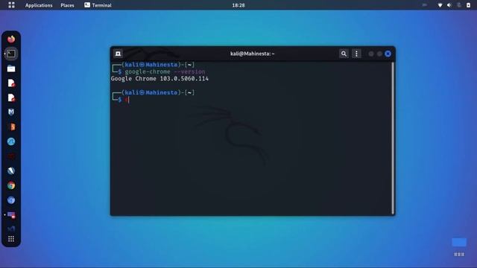The width and height of the screenshot is (477, 268).
Task: Minimize the terminal window
Action: point(371,54)
